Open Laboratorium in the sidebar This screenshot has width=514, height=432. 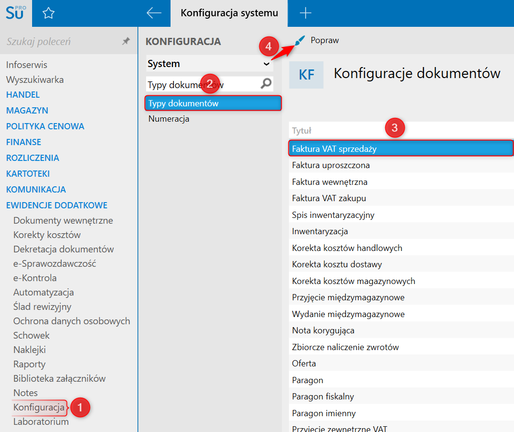pyautogui.click(x=41, y=422)
